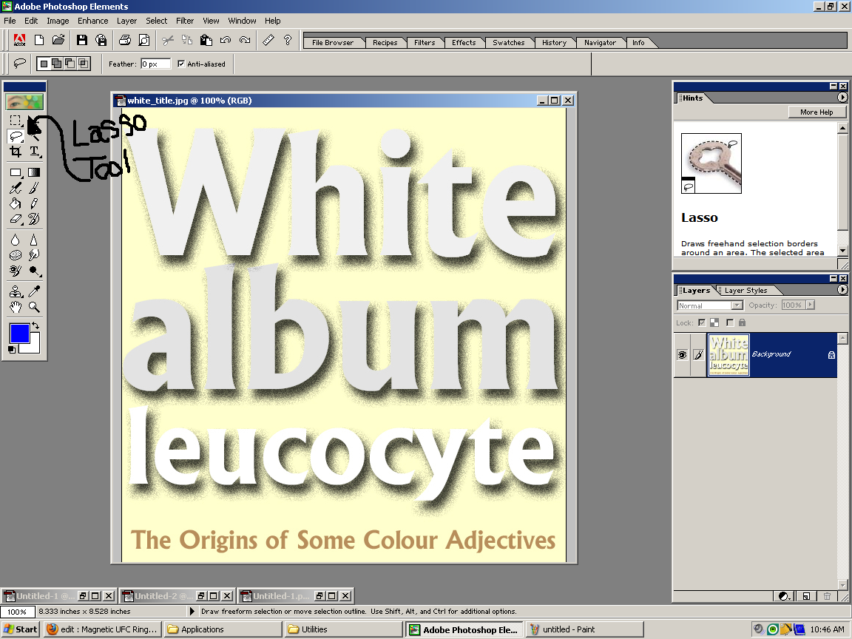
Task: Select the Rectangular Marquee tool
Action: (16, 121)
